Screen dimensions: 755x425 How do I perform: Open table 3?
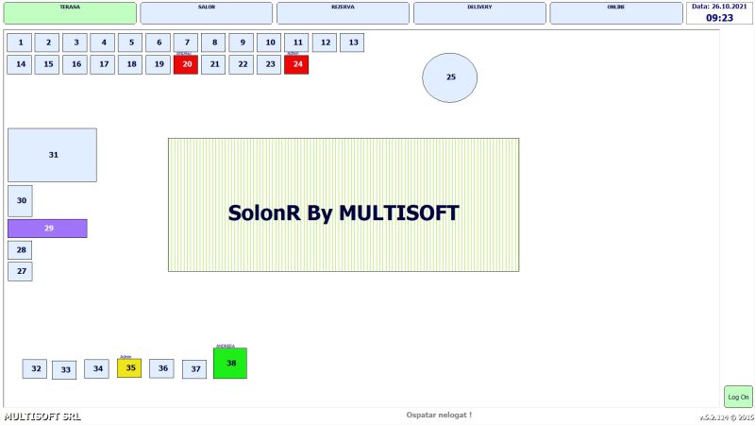[75, 42]
